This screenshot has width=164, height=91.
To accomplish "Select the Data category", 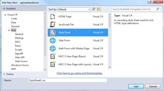I will (x=14, y=23).
